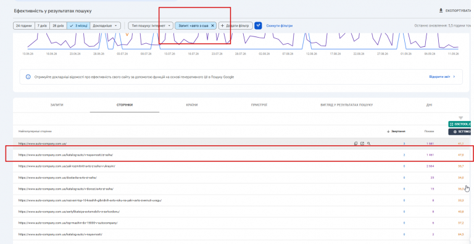Select the 24 години date range
Screen dimensions: 474x244
click(x=24, y=26)
